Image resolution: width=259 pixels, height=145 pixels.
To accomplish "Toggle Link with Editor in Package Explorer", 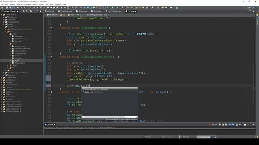I will click(27, 12).
